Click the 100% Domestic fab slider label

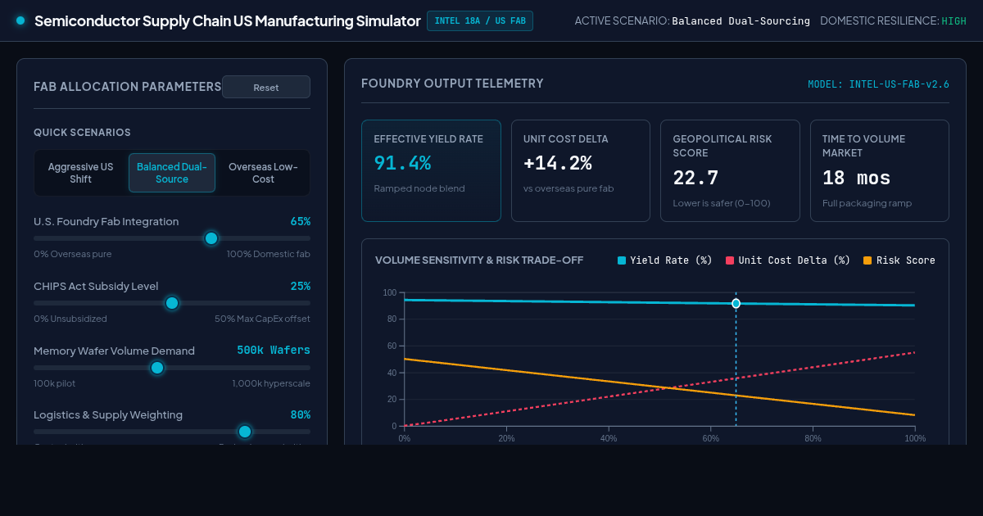click(269, 254)
